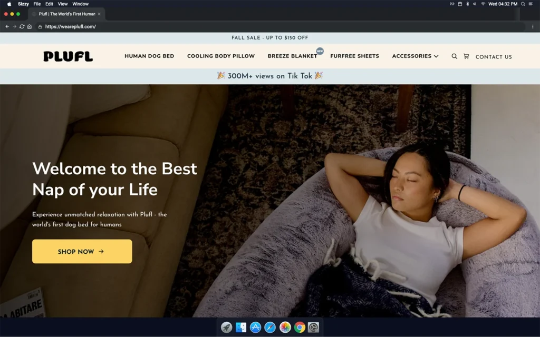
Task: Open the Cooling Body Pillow link
Action: tap(220, 56)
